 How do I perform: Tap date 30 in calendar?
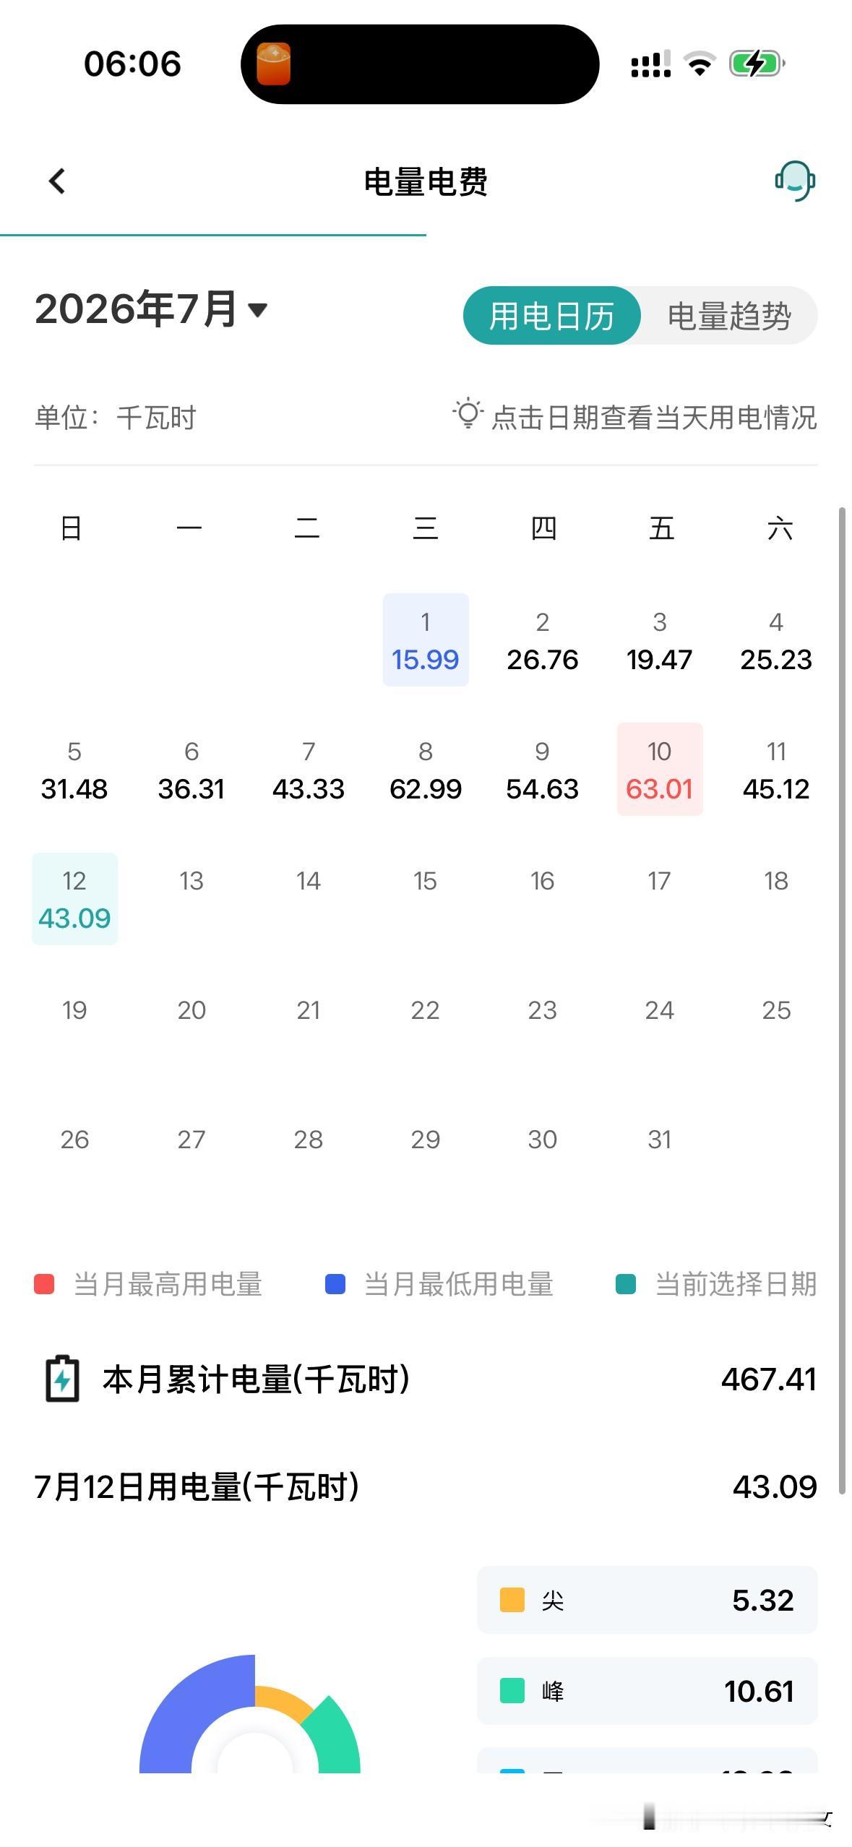tap(543, 1140)
